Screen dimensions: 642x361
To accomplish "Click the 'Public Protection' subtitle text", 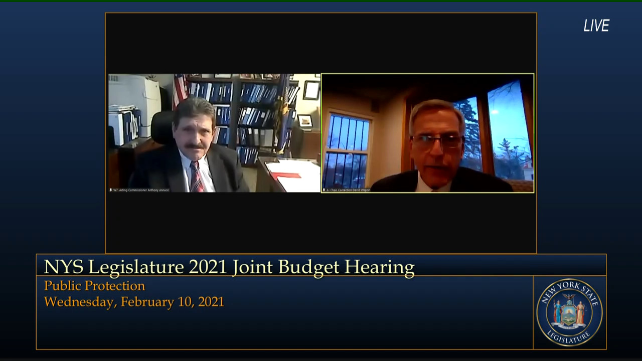I will click(x=94, y=286).
